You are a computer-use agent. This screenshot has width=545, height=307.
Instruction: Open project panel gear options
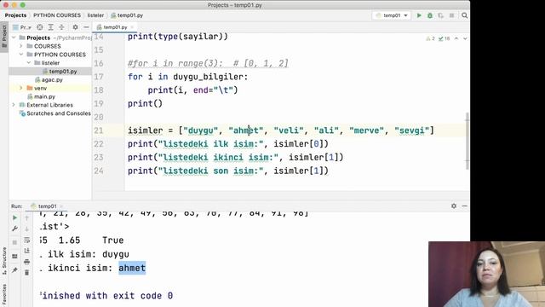coord(75,27)
